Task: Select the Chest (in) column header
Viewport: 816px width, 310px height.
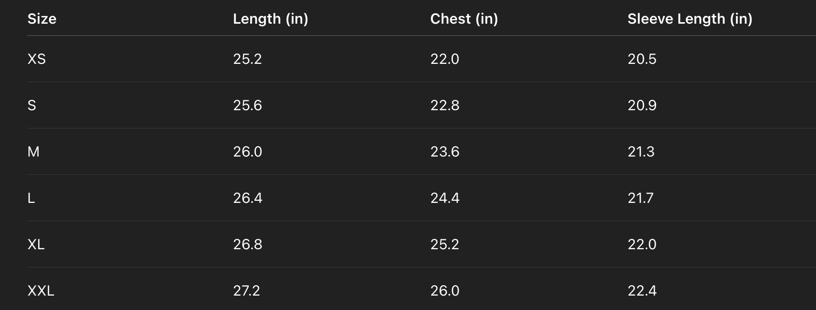Action: click(x=464, y=19)
